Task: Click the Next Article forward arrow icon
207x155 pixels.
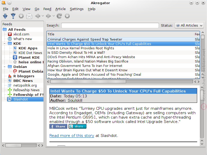Action: click(x=48, y=16)
